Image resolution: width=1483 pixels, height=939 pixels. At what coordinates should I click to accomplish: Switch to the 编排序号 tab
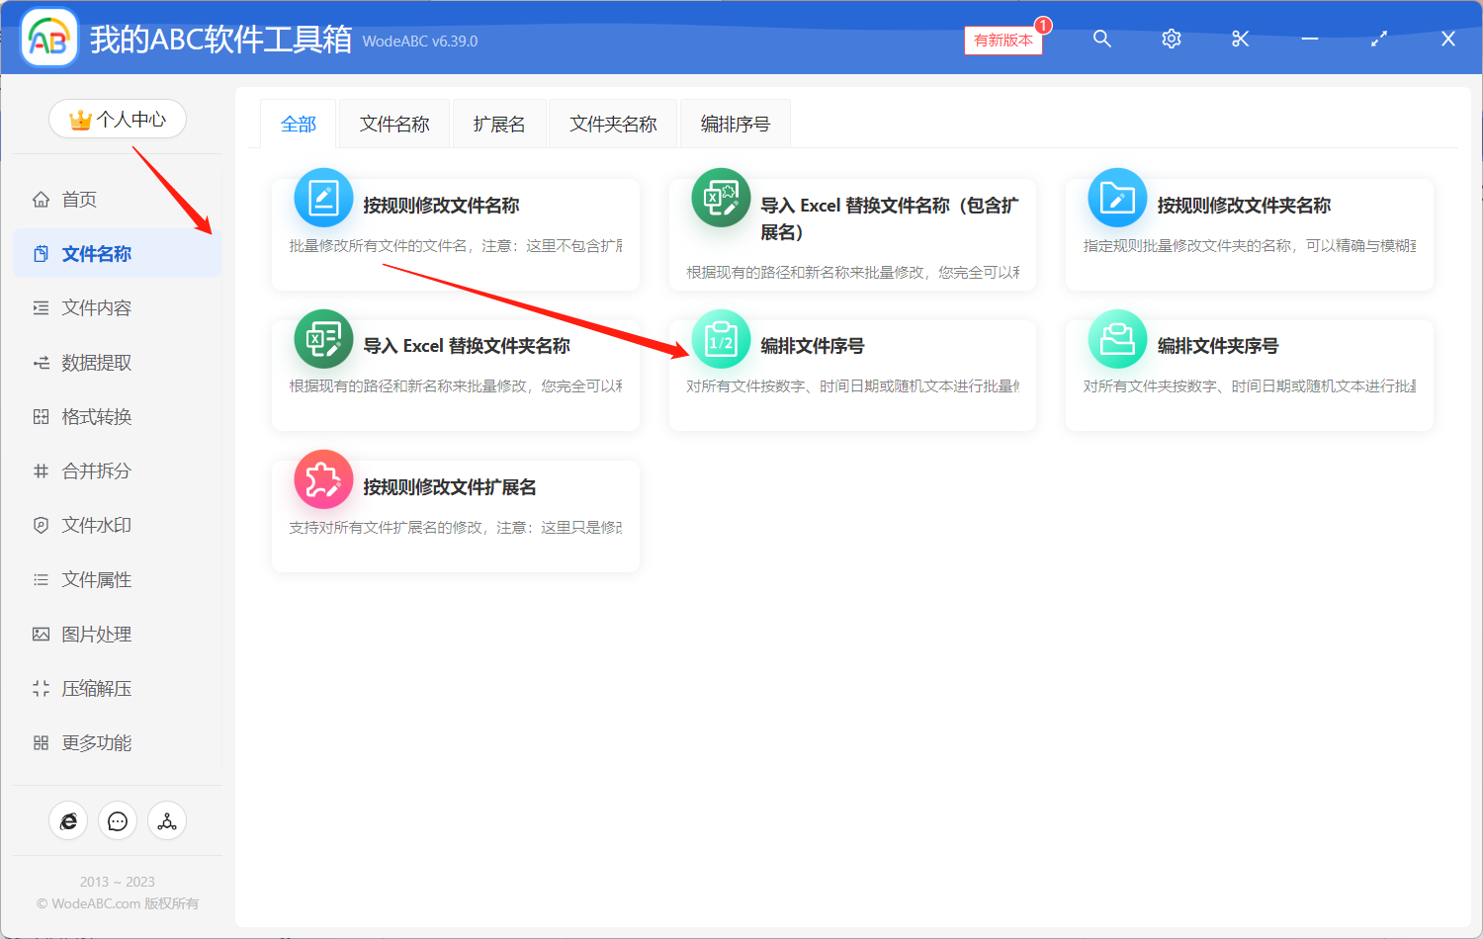click(735, 123)
